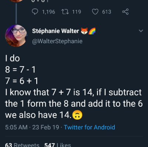Click the reply speech bubble icon
148x147 pixels.
[35, 12]
